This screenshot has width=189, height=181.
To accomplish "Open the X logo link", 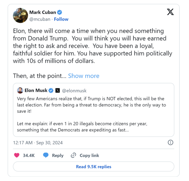I will point(170,12).
